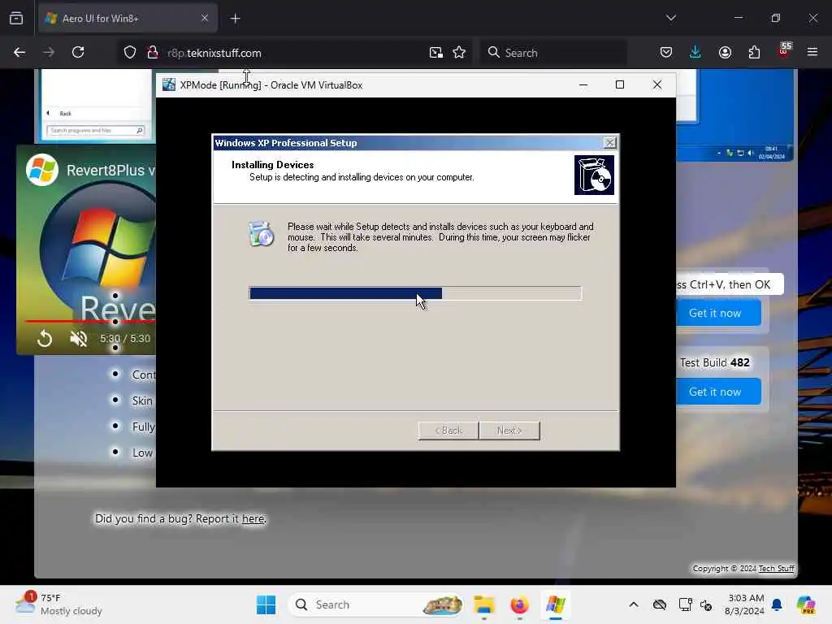Image resolution: width=832 pixels, height=624 pixels.
Task: Click the grayed Back button in Setup
Action: click(x=448, y=431)
